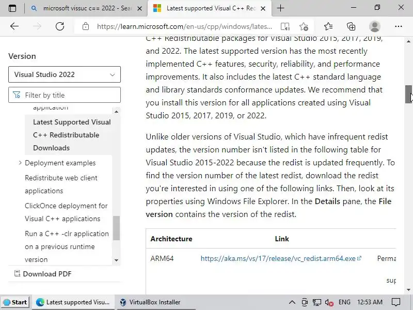Click the muted volume tray icon
The image size is (413, 310).
coord(329,302)
